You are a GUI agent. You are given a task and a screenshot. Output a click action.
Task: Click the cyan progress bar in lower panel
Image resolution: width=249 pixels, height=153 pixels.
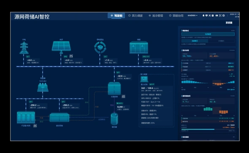(198, 129)
